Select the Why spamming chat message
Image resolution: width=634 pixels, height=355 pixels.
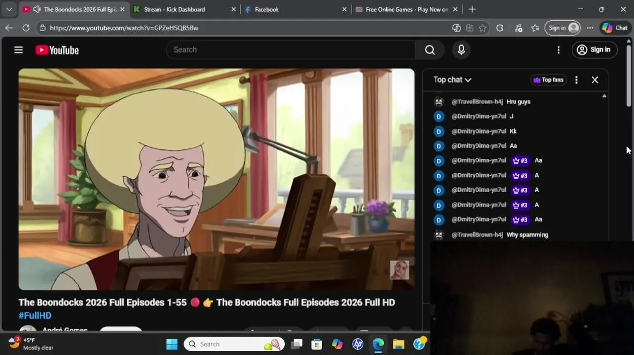click(x=527, y=235)
